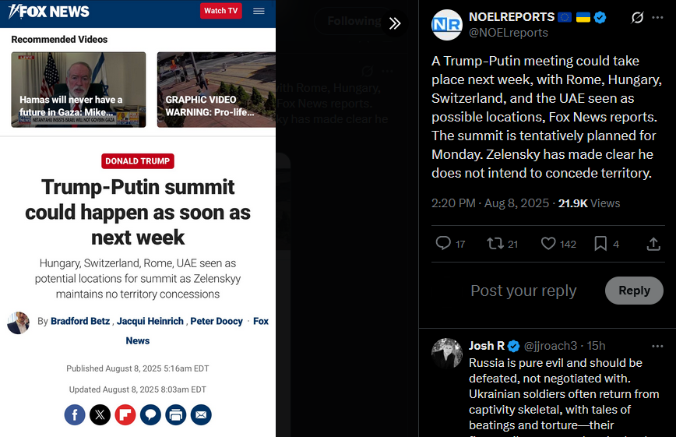Share article via email icon
Screen dimensions: 676x437
coord(202,415)
